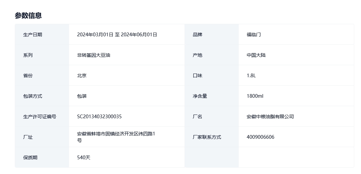Click the phone number 4009006606
Viewport: 361px width, 174px height.
[260, 137]
